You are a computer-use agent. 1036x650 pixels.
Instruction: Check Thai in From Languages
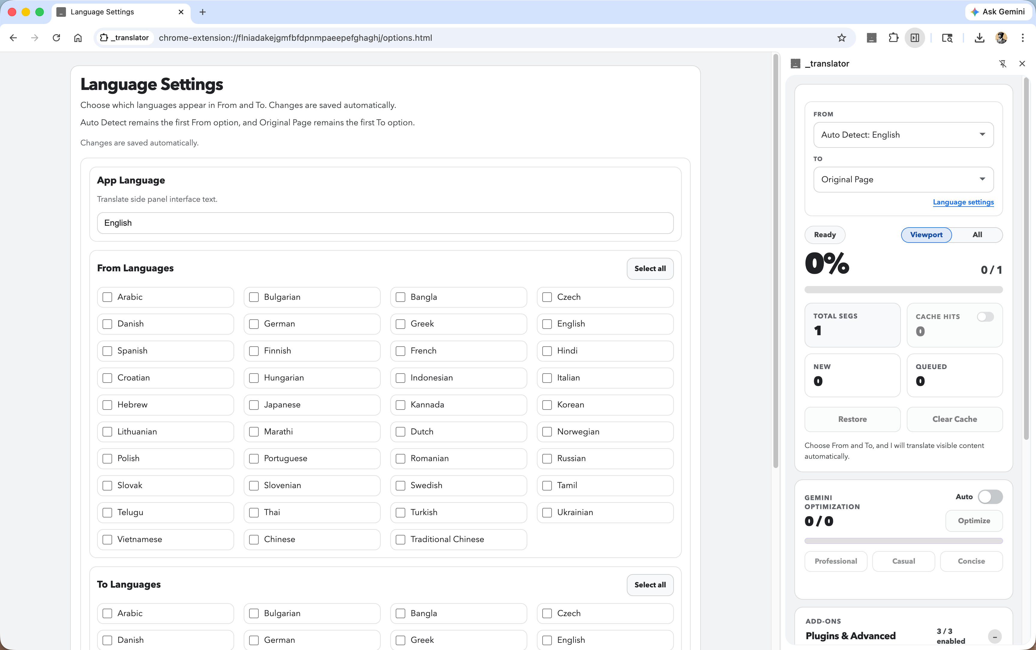(x=254, y=512)
